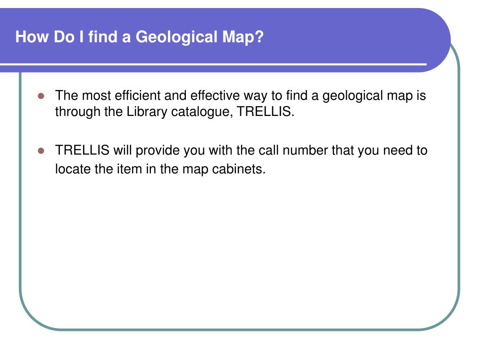The width and height of the screenshot is (483, 362).
Task: Click the word 'locate' in second bullet
Action: 73,169
